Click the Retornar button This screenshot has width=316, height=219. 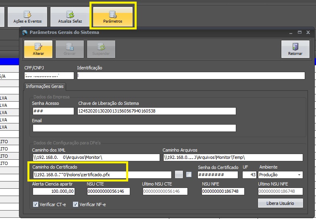[x=295, y=49]
